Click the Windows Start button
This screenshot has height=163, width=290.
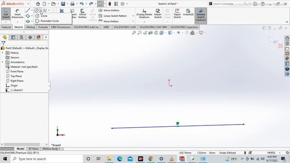(5, 159)
